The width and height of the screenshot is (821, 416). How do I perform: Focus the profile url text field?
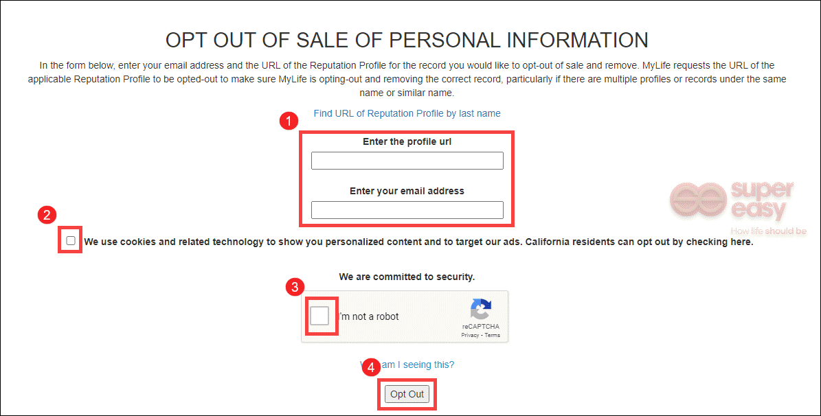407,161
